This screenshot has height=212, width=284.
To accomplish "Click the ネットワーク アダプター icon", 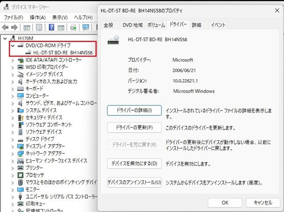I will pyautogui.click(x=20, y=154).
